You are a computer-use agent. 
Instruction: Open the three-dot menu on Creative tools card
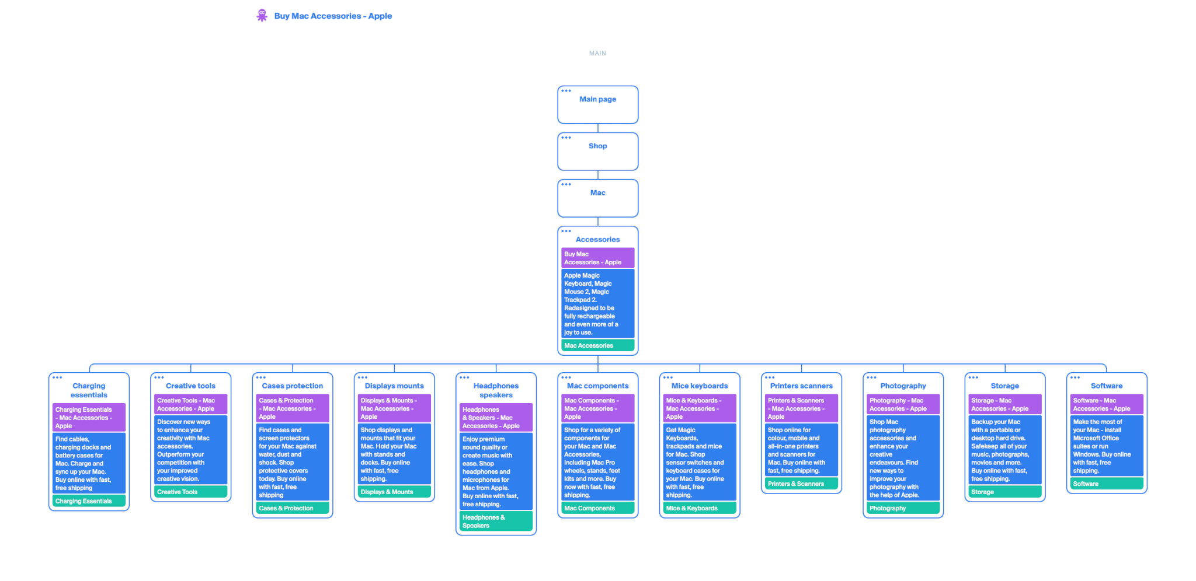[x=159, y=377]
